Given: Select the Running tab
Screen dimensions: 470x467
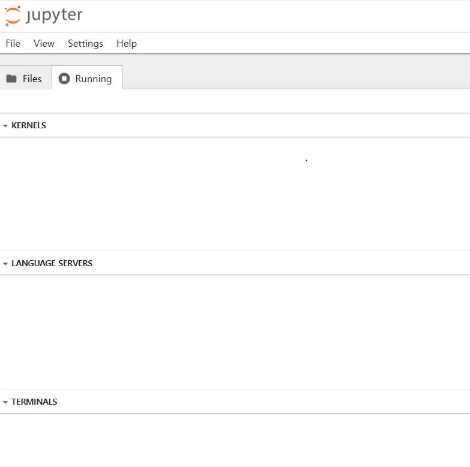Looking at the screenshot, I should pos(87,79).
